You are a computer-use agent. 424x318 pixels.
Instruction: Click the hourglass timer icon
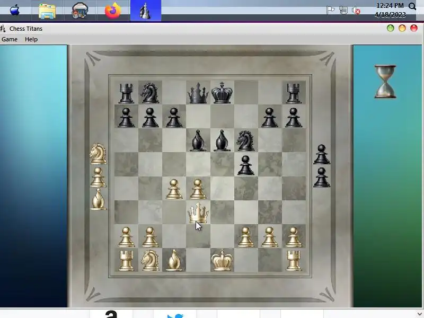click(385, 82)
